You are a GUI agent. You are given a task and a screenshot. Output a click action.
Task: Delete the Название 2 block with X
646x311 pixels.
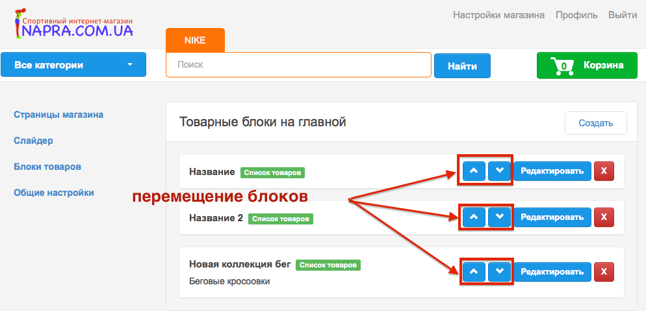tap(604, 217)
